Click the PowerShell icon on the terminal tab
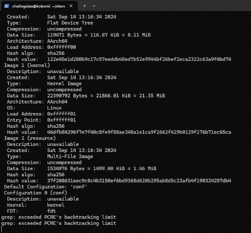The image size is (251, 233). (7, 6)
